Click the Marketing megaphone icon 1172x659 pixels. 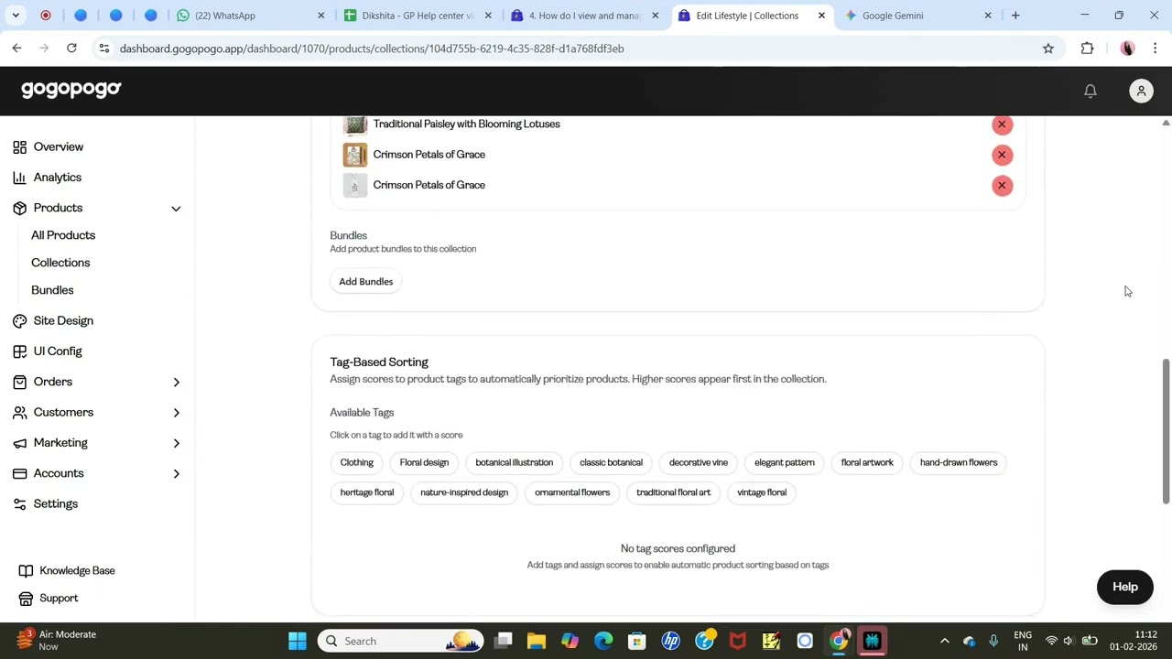click(x=19, y=443)
